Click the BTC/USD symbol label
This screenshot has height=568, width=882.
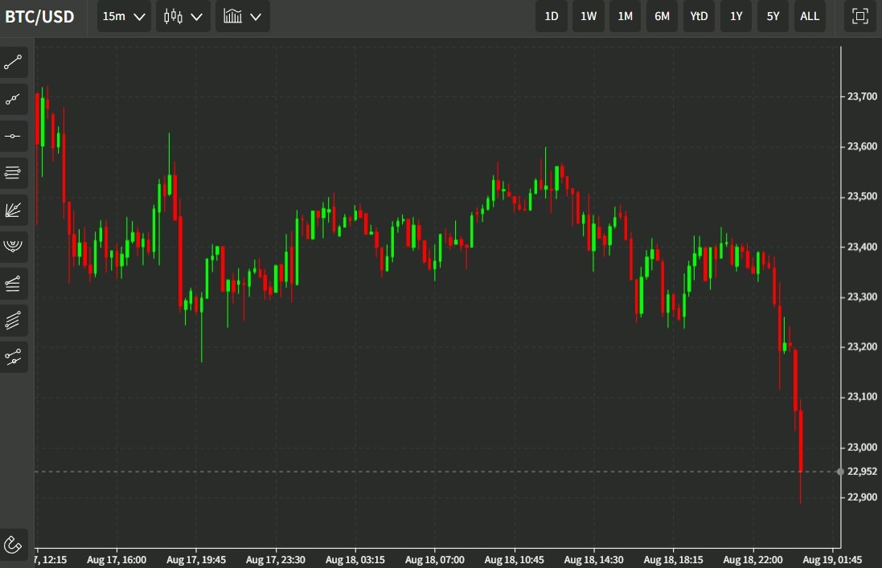pos(39,16)
